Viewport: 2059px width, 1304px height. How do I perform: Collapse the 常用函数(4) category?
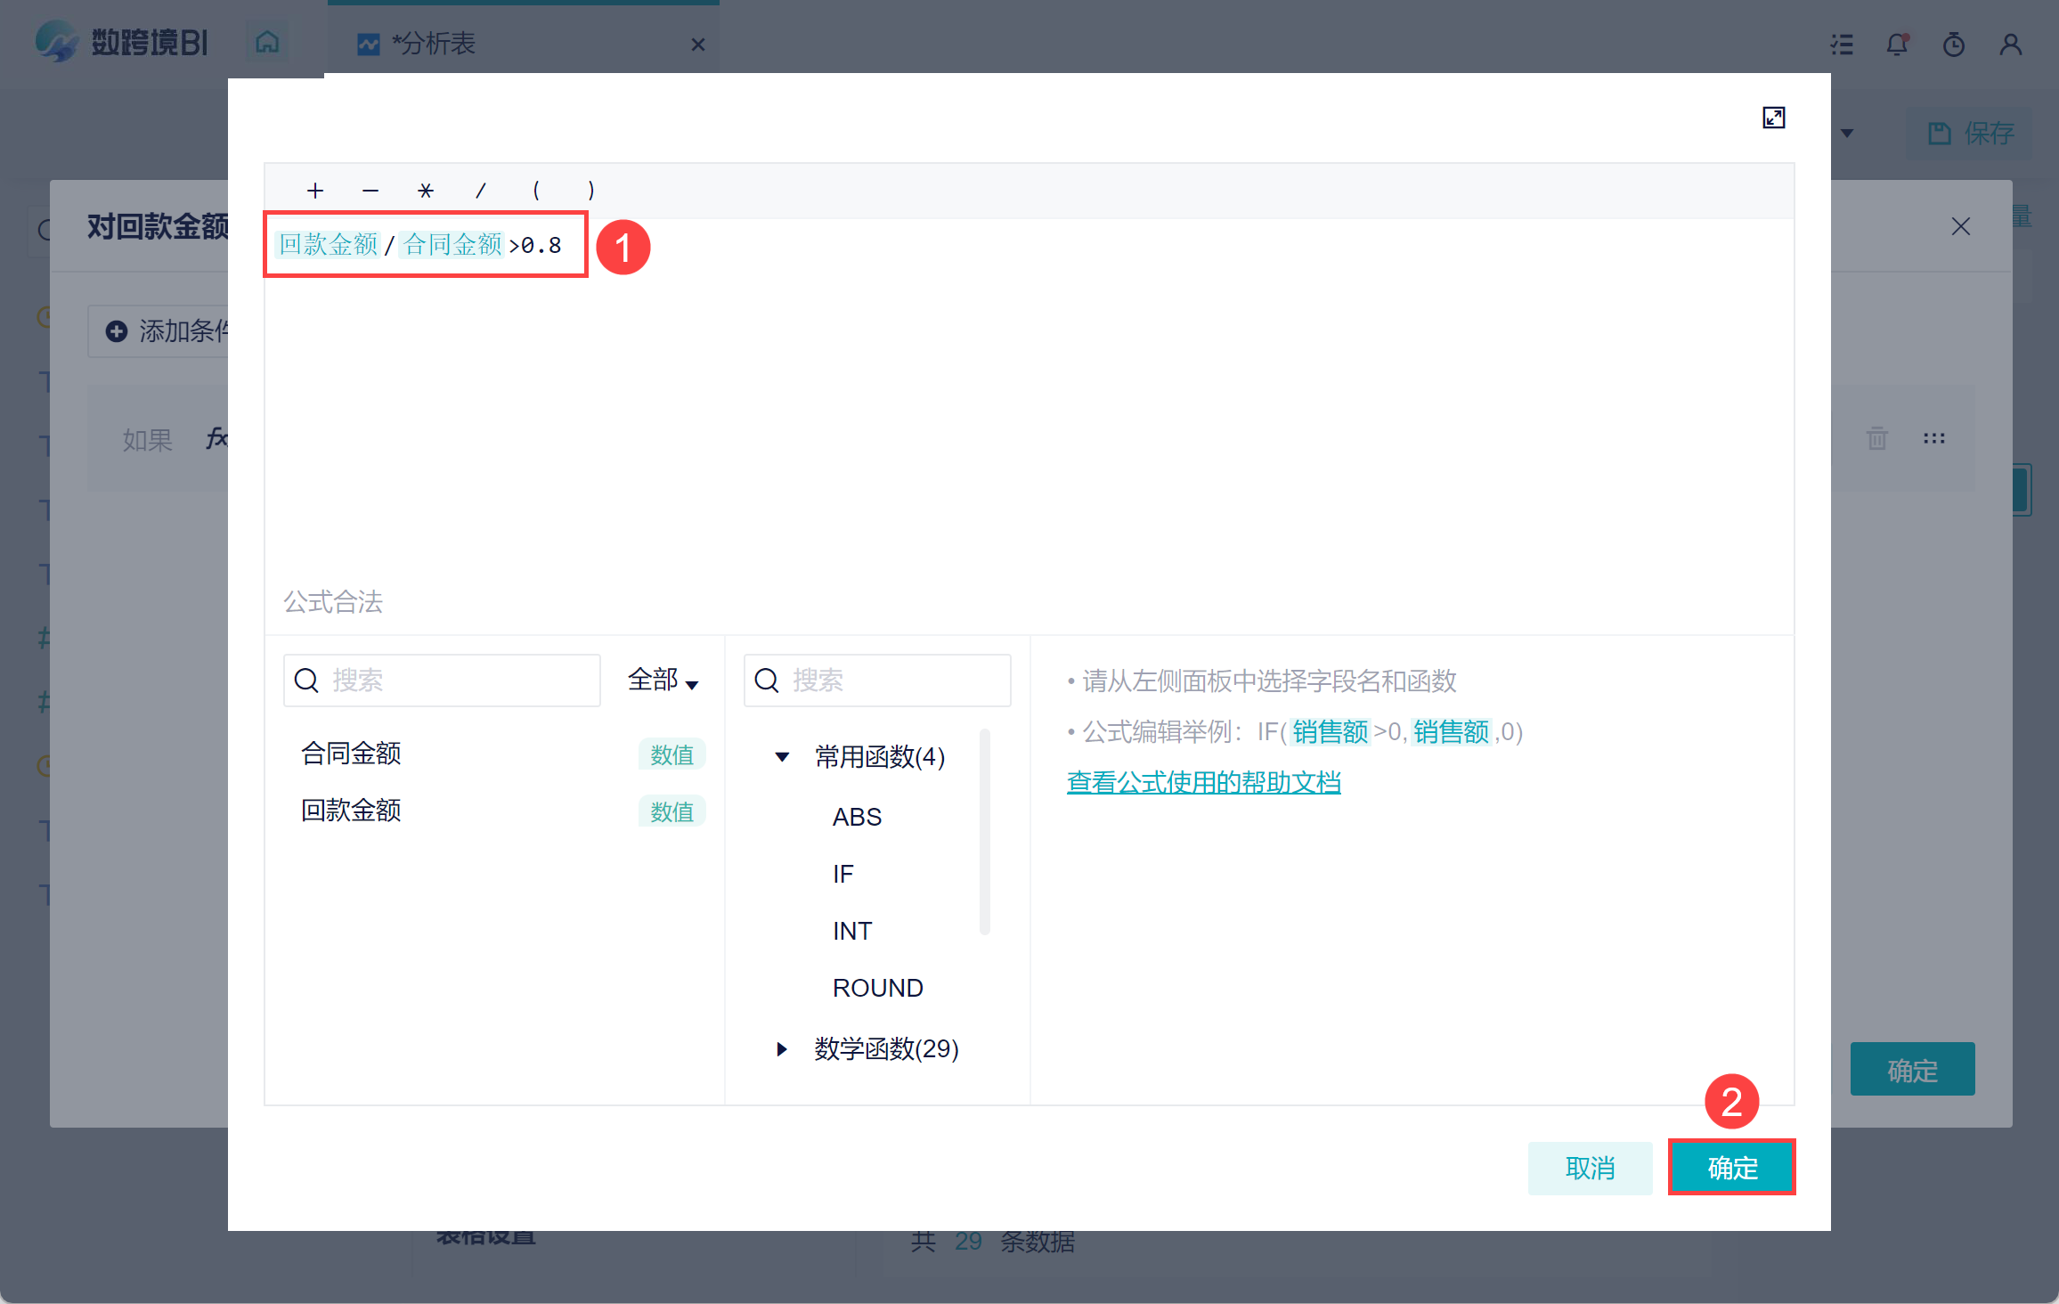coord(782,757)
